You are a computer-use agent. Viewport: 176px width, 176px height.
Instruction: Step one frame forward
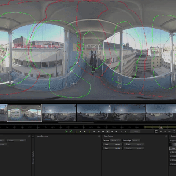coord(112,132)
